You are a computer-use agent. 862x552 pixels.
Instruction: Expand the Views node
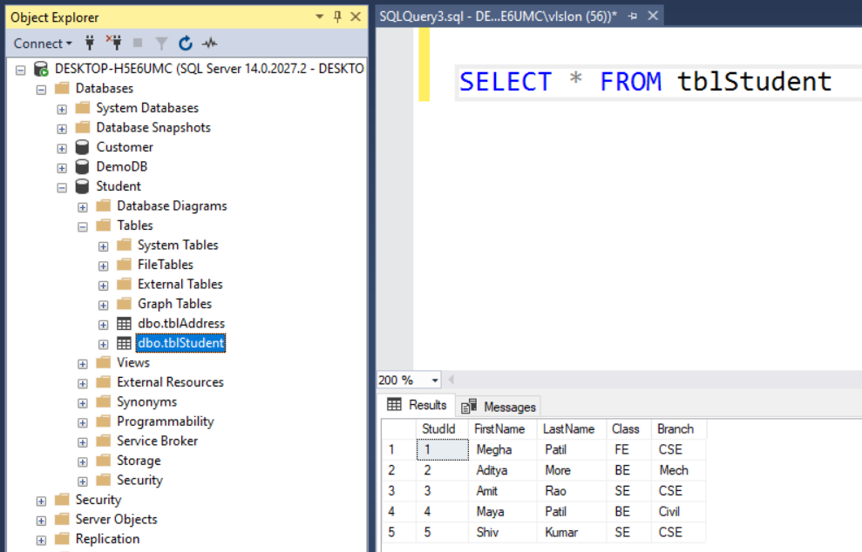(82, 362)
